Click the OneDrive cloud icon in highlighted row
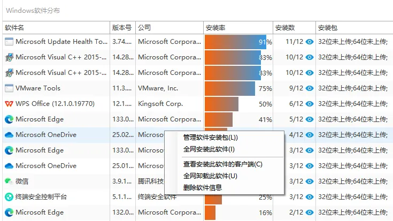Viewport: 393px width, 221px height. pyautogui.click(x=9, y=135)
